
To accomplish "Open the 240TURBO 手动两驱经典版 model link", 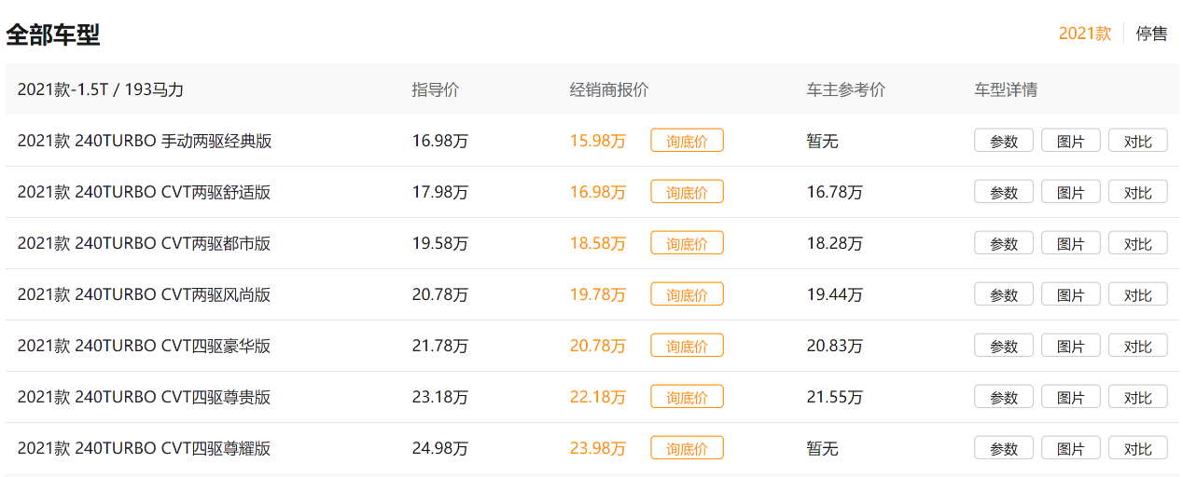I will tap(145, 141).
